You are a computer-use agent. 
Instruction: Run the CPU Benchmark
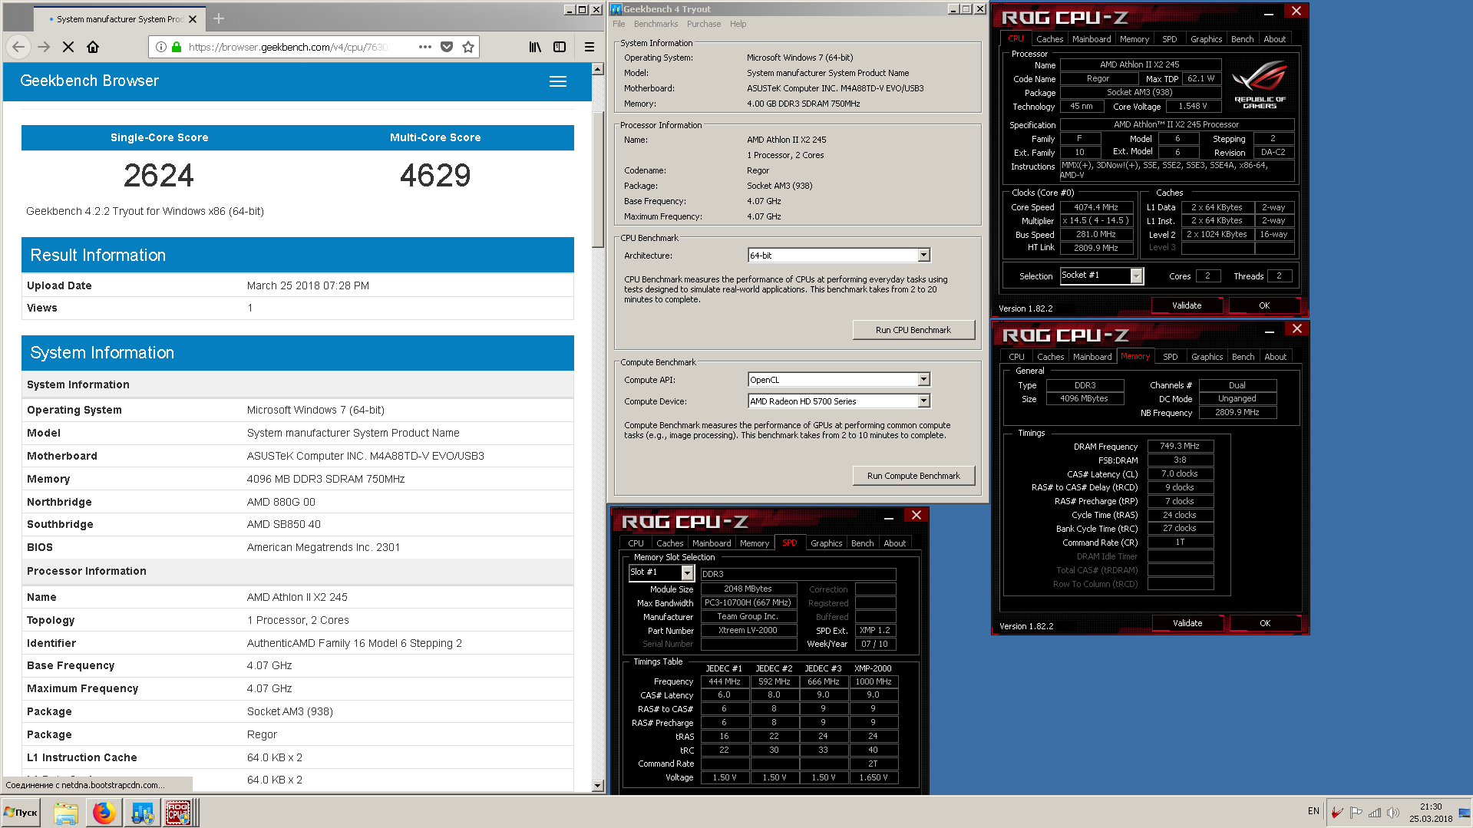(x=913, y=330)
